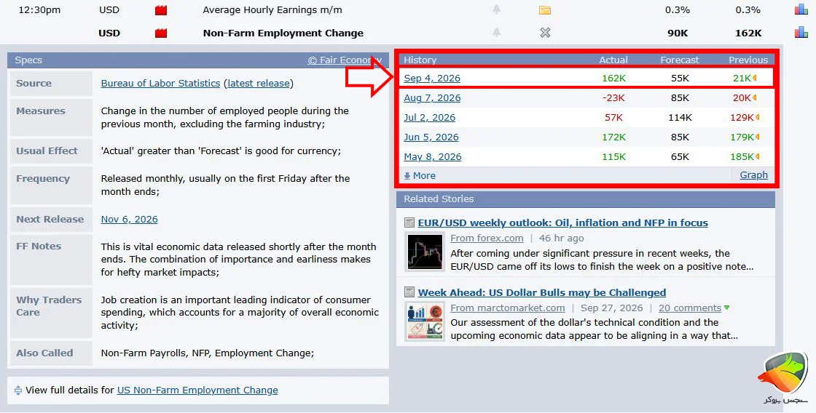The image size is (816, 413).
Task: Click the 55K forecast value for Sep 4
Action: [680, 79]
